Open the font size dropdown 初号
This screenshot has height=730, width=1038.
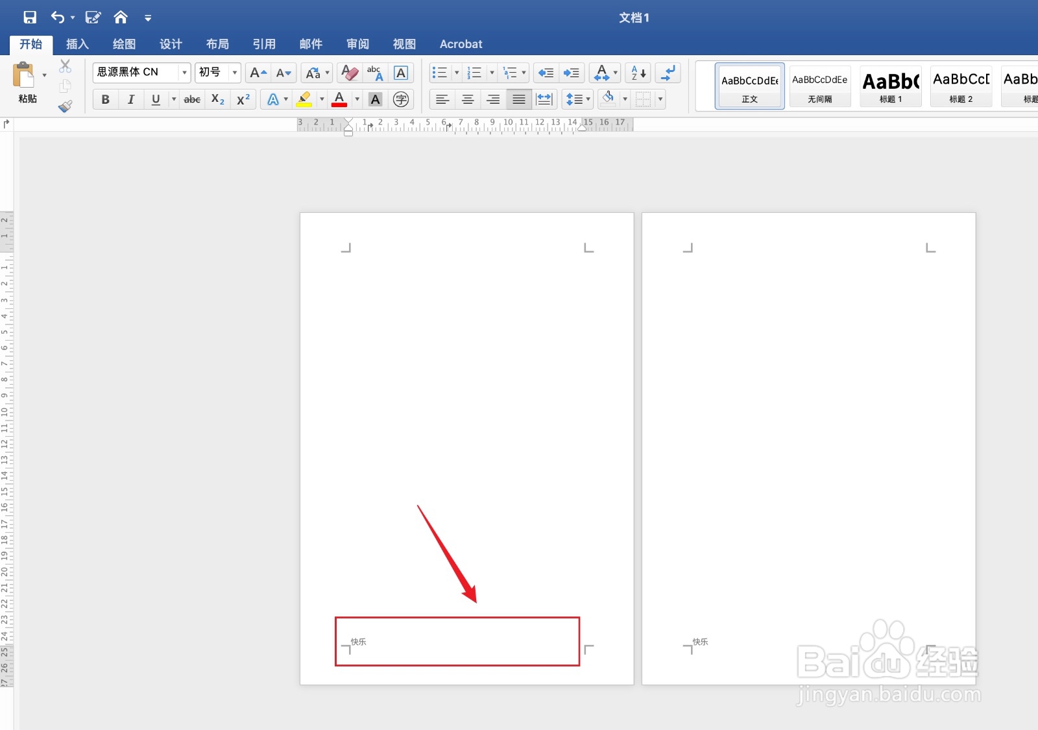coord(234,72)
